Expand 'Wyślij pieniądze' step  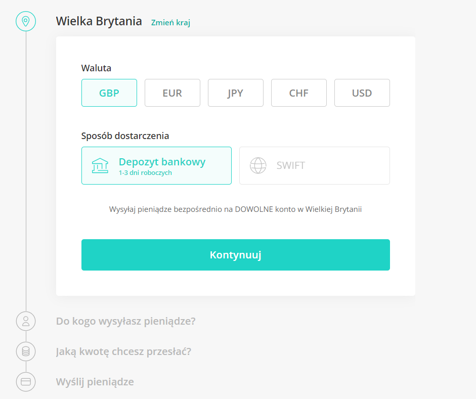coord(95,382)
